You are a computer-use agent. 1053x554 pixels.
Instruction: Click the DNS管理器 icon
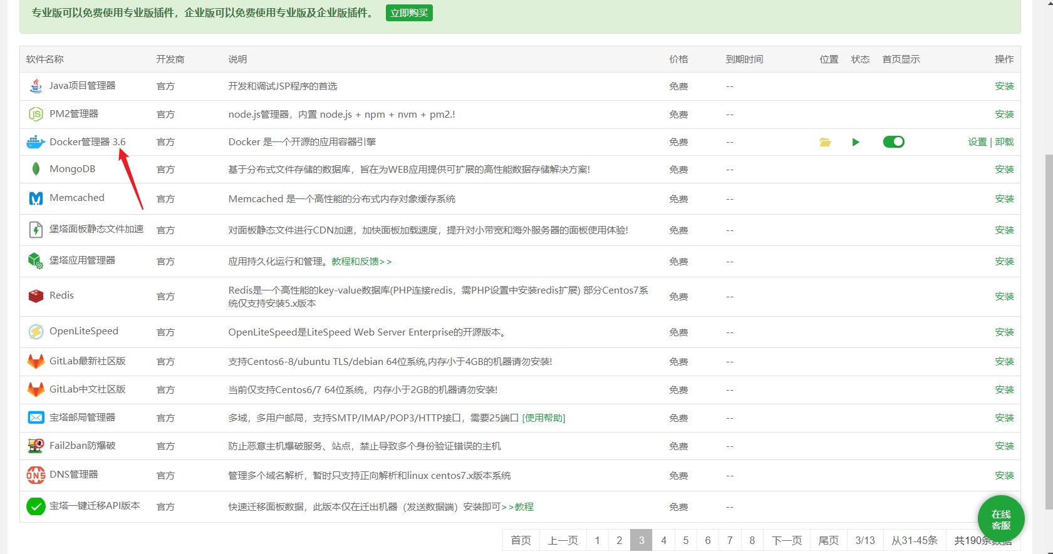[36, 475]
